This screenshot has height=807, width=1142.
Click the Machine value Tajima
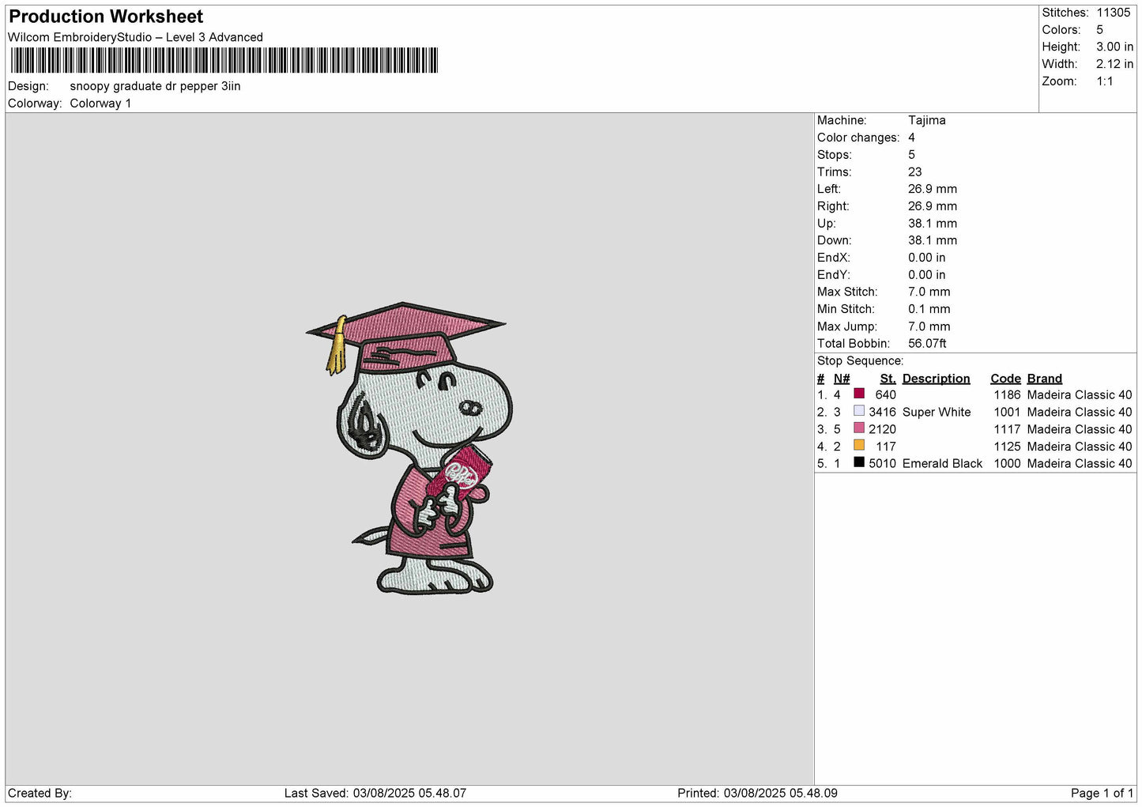[x=927, y=120]
